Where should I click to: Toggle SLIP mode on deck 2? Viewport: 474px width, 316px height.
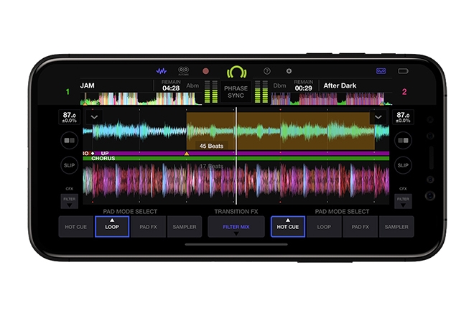(403, 165)
